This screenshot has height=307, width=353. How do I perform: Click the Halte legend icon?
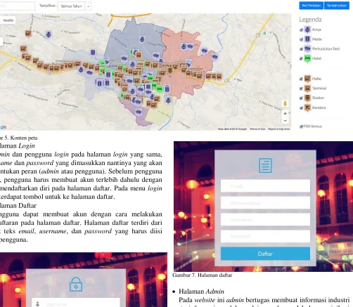pos(307,79)
